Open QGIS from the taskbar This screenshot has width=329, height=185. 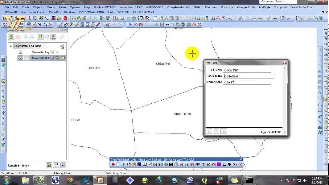click(x=204, y=180)
